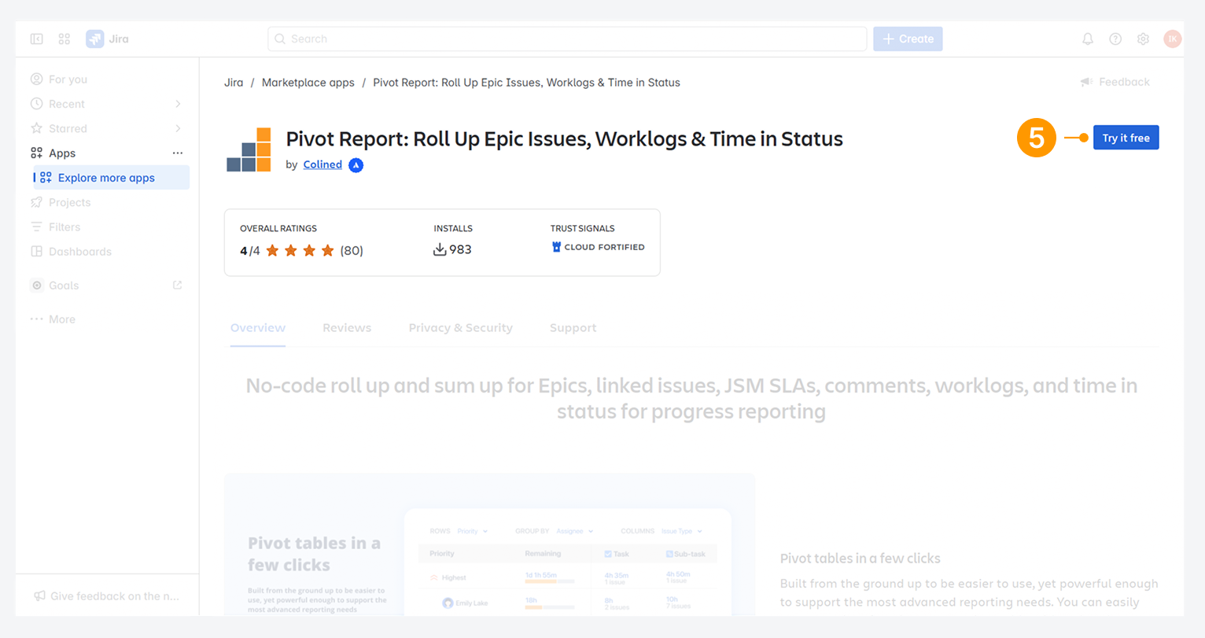The image size is (1205, 638).
Task: Open the help question mark icon
Action: [x=1115, y=39]
